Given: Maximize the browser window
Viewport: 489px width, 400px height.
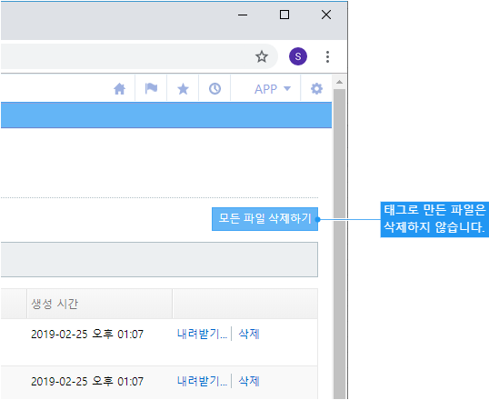Looking at the screenshot, I should (x=284, y=15).
